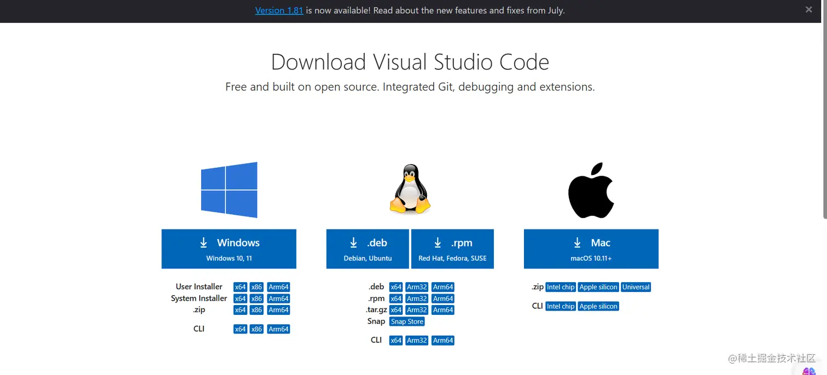
Task: Click the Linux Tux penguin icon
Action: pyautogui.click(x=410, y=190)
